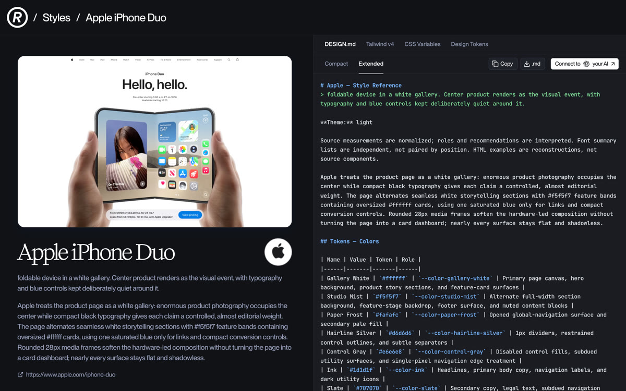Click the '## Tokens — Colors' heading text
Image resolution: width=626 pixels, height=391 pixels.
point(350,241)
